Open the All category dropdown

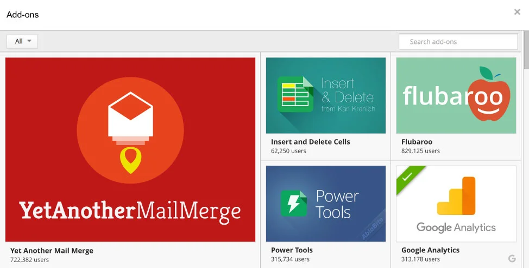(22, 41)
